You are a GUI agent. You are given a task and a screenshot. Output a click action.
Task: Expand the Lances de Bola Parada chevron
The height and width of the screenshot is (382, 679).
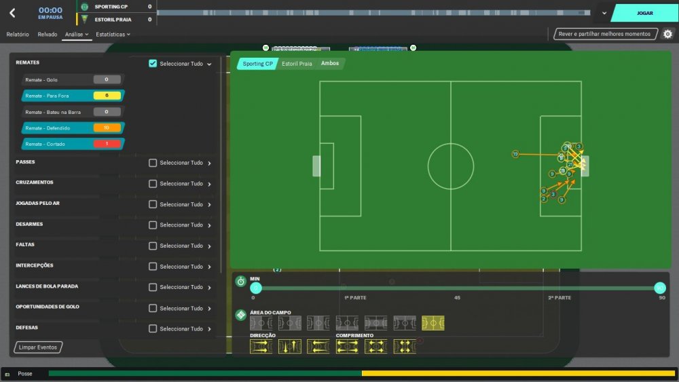(x=210, y=287)
